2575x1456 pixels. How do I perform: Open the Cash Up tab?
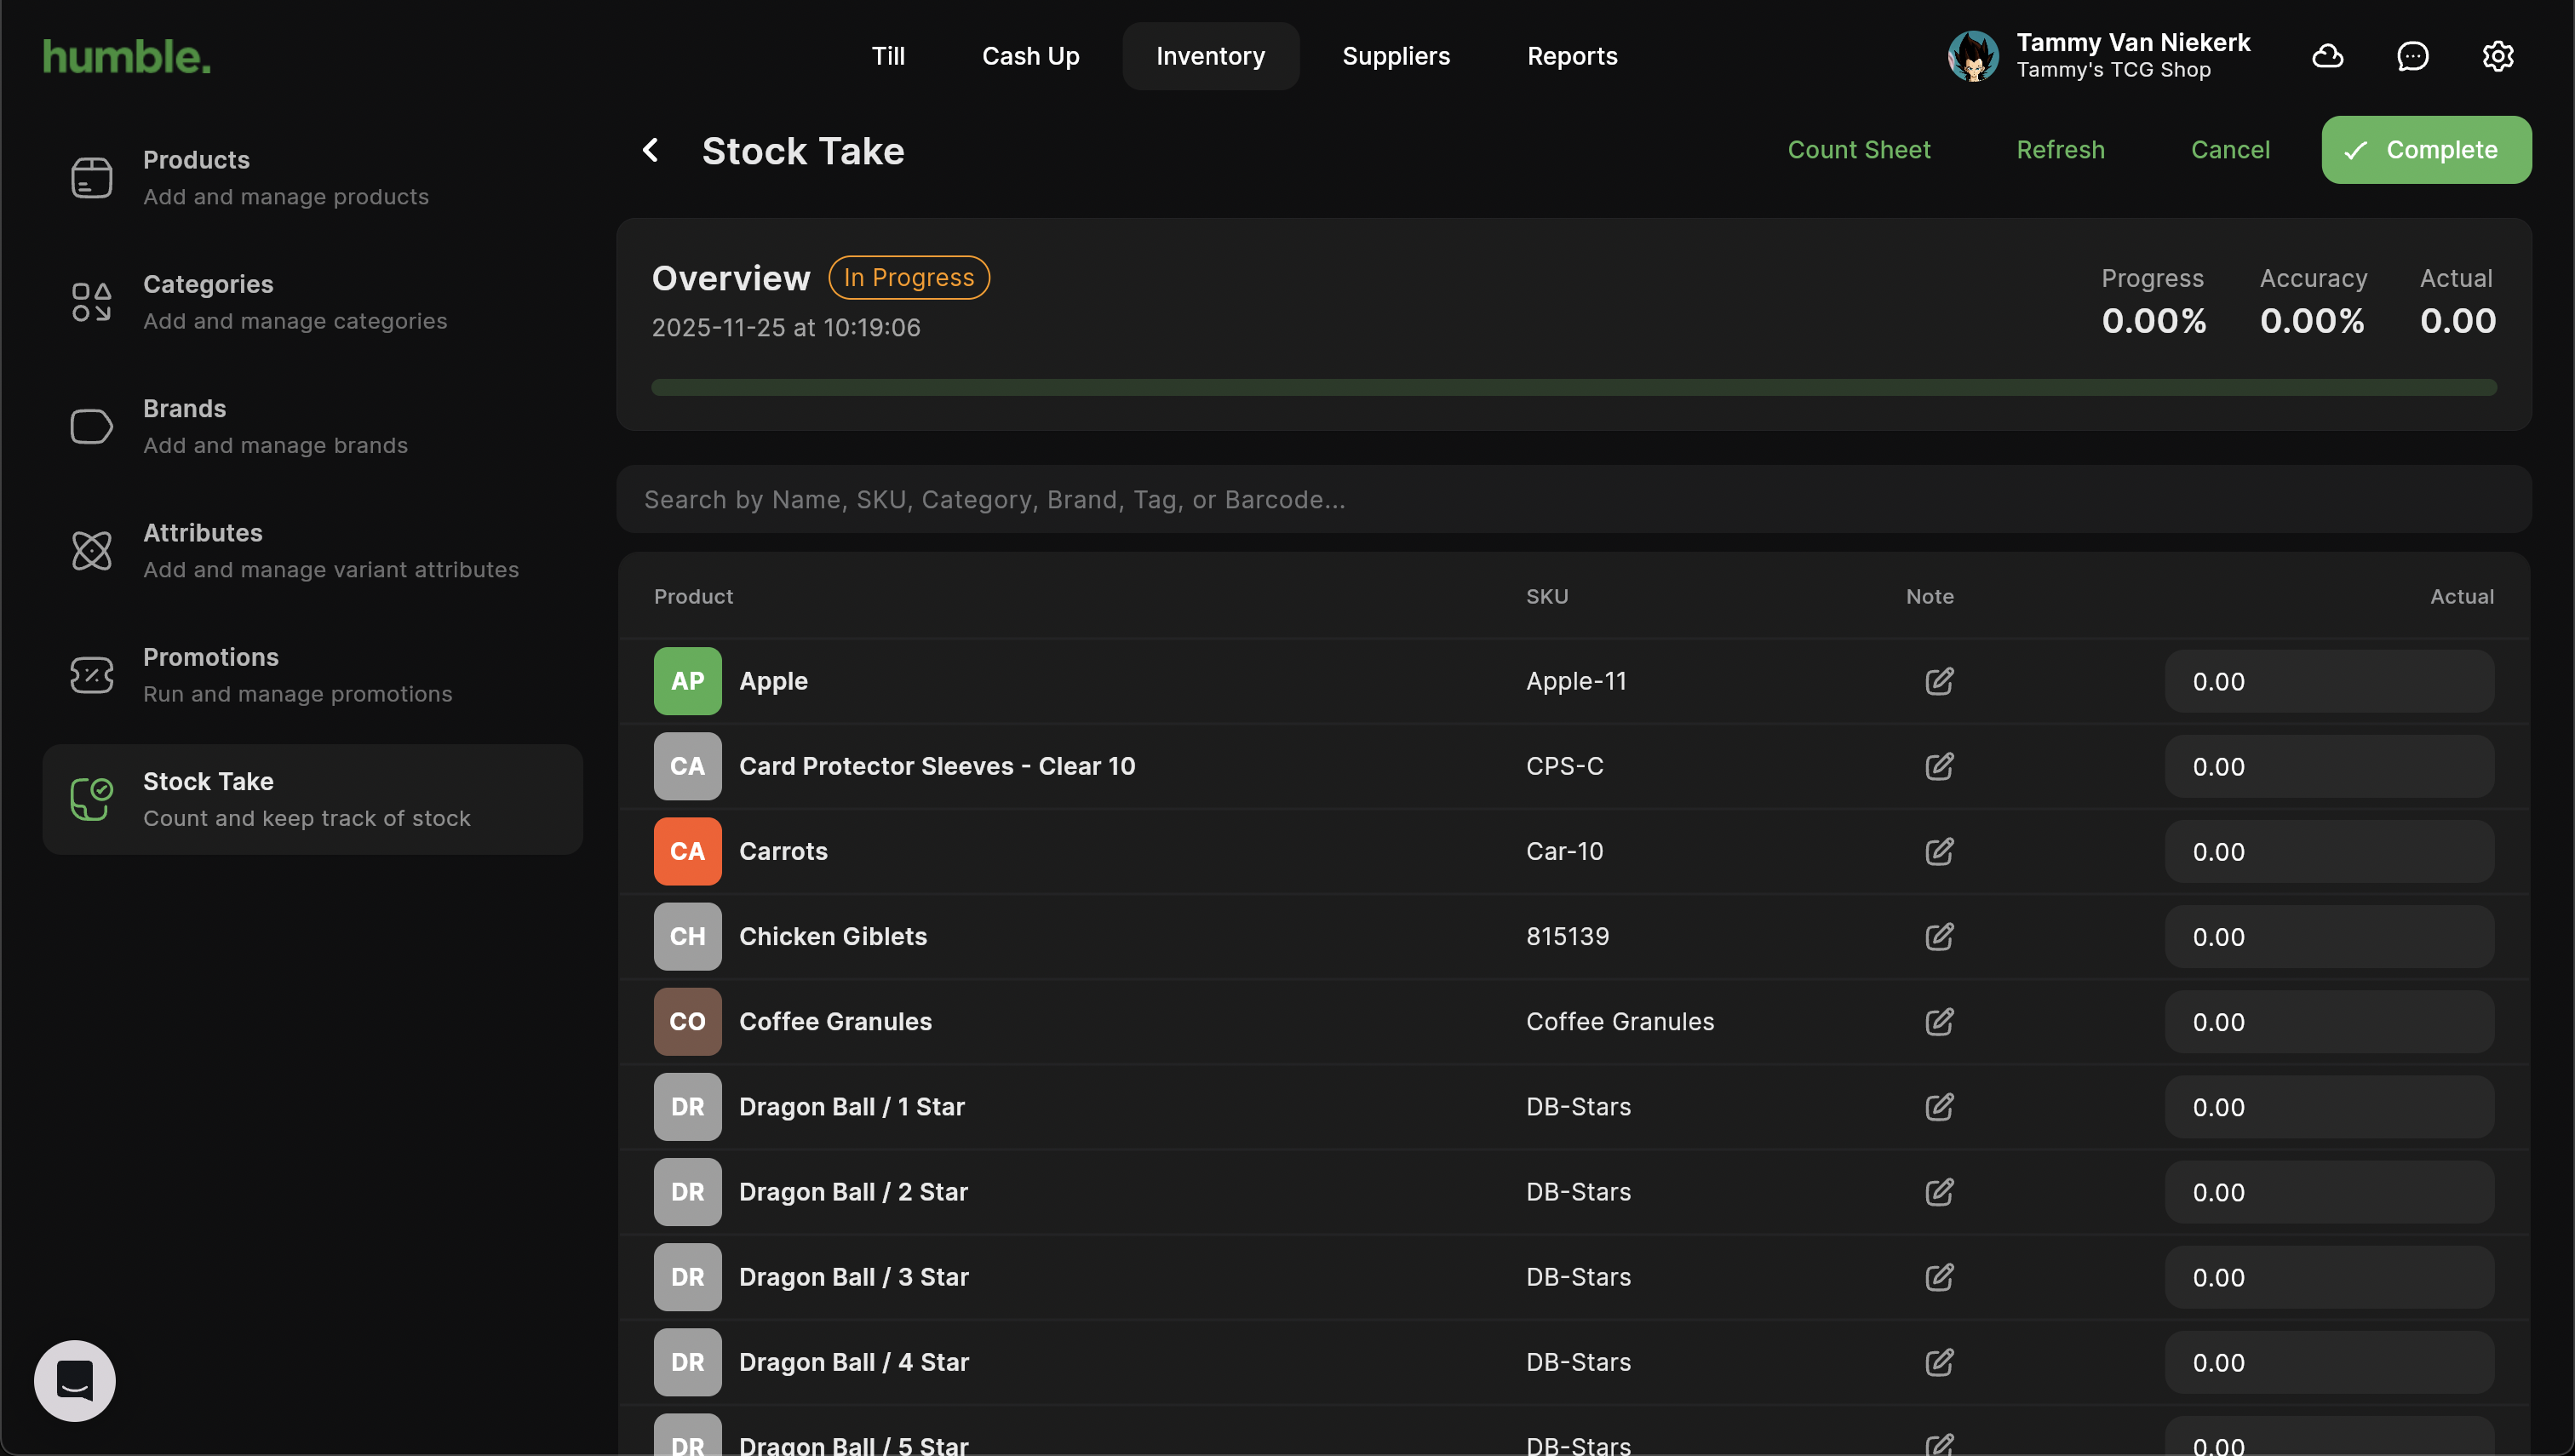pos(1030,56)
